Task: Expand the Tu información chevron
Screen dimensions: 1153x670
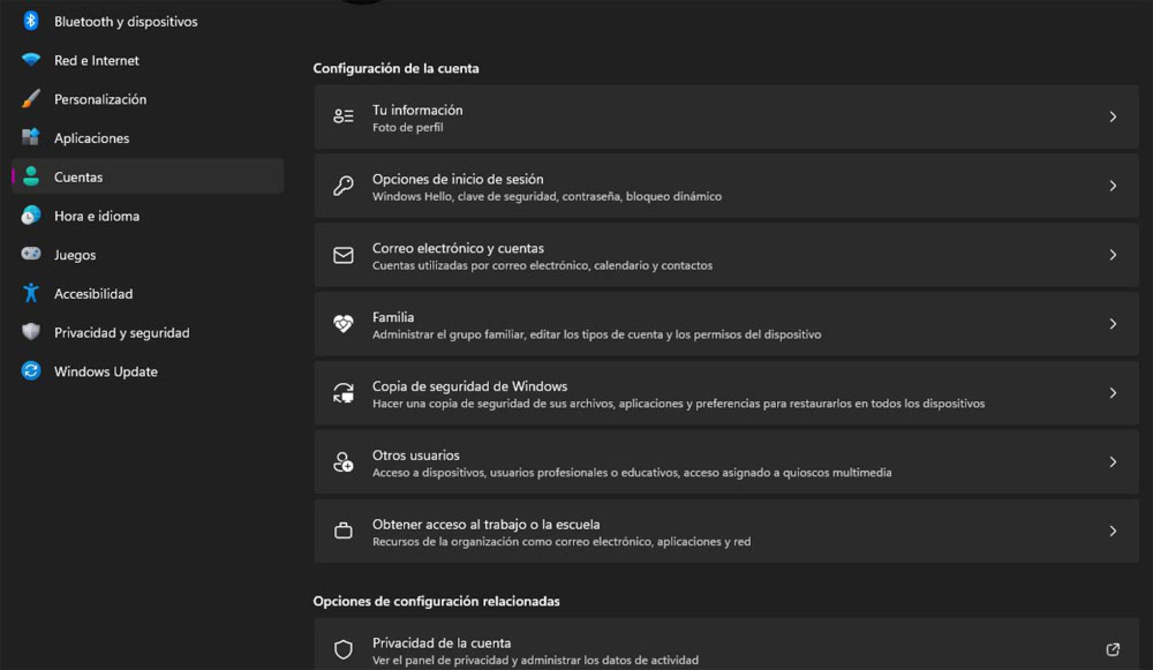Action: [x=1112, y=117]
